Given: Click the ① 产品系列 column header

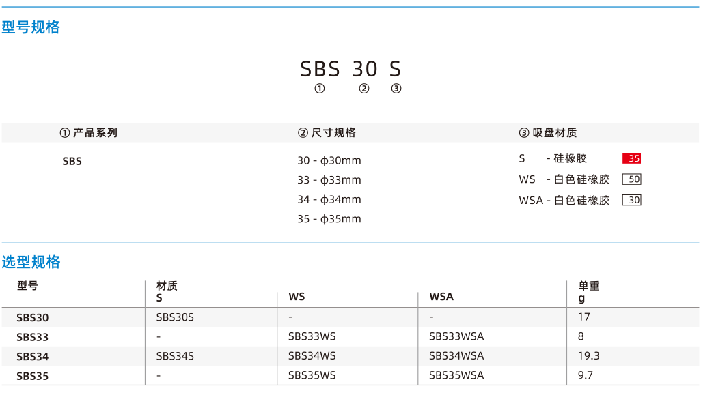Looking at the screenshot, I should pos(89,132).
